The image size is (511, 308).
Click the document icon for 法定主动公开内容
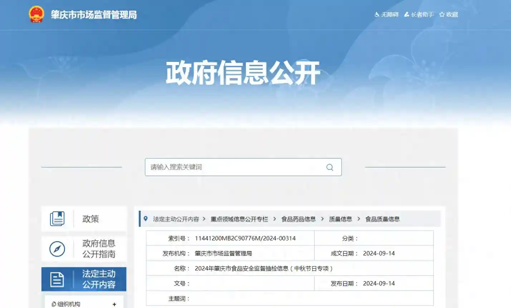coord(56,279)
